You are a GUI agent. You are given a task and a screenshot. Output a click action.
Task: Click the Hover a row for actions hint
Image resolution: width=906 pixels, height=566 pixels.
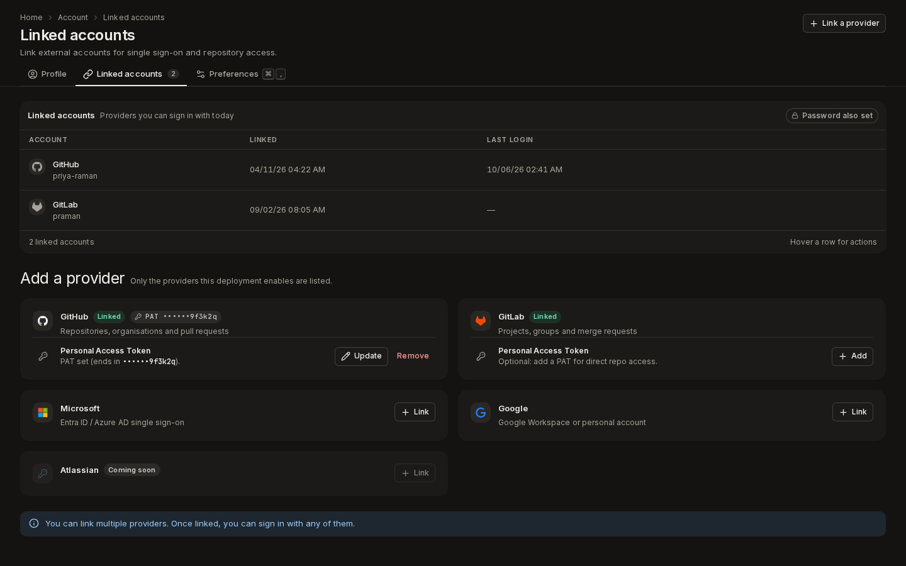pos(833,242)
